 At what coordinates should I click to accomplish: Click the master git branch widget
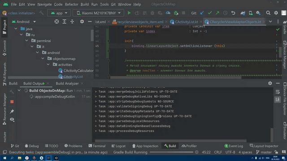pos(264,152)
